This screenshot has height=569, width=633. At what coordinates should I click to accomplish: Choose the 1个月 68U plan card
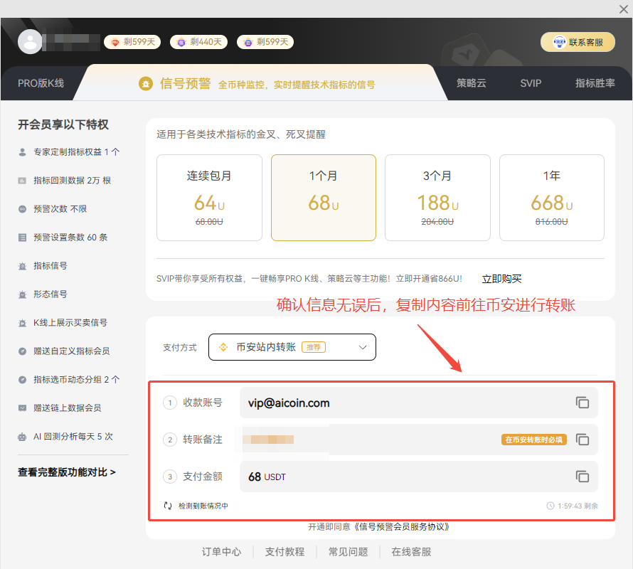click(323, 198)
